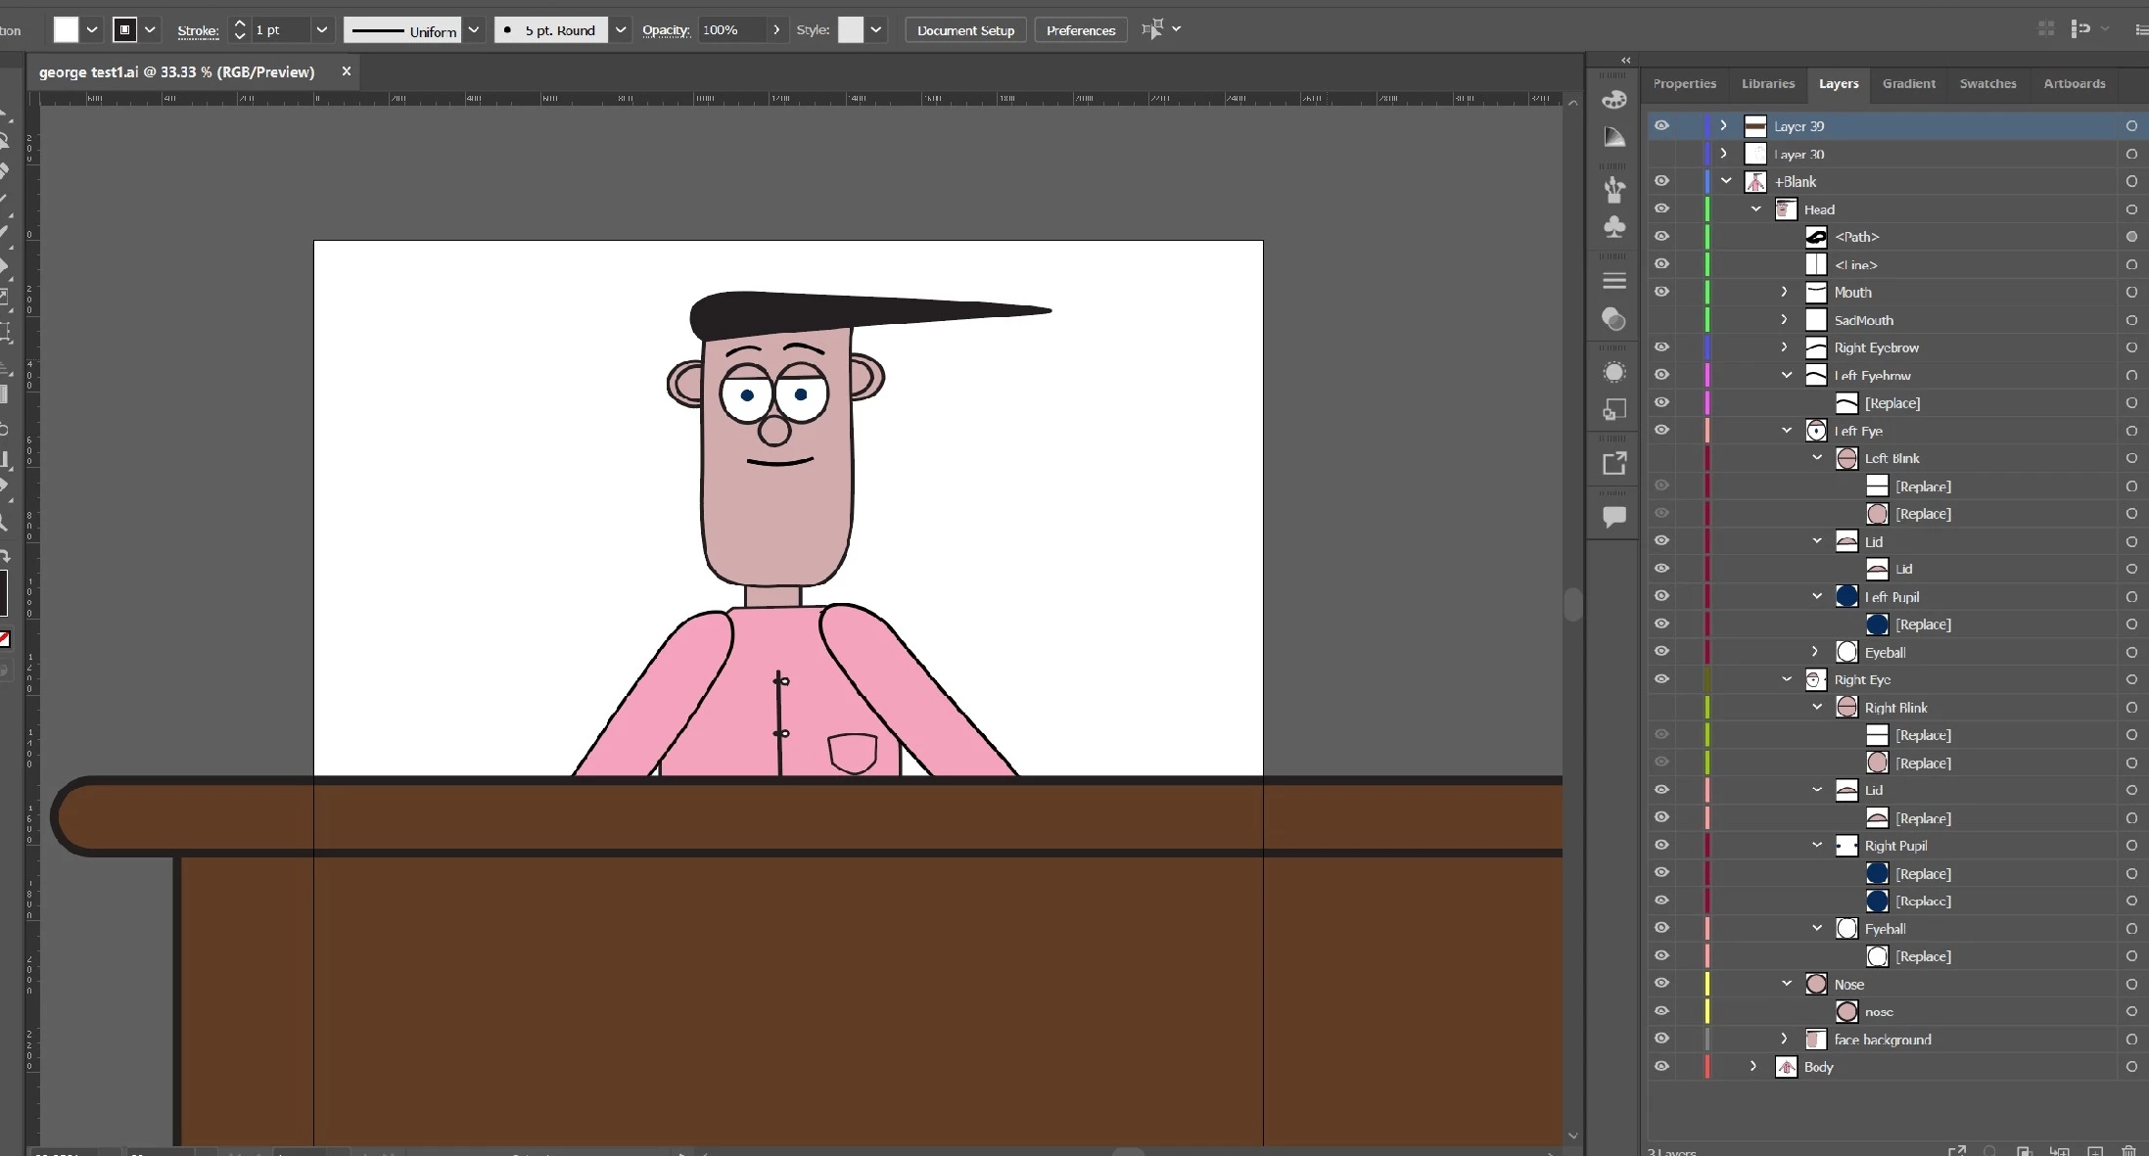Switch to the Swatches tab
This screenshot has width=2149, height=1156.
click(x=1987, y=83)
